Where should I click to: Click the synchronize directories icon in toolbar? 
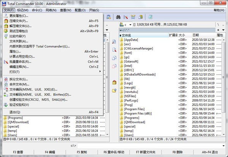coord(133,17)
